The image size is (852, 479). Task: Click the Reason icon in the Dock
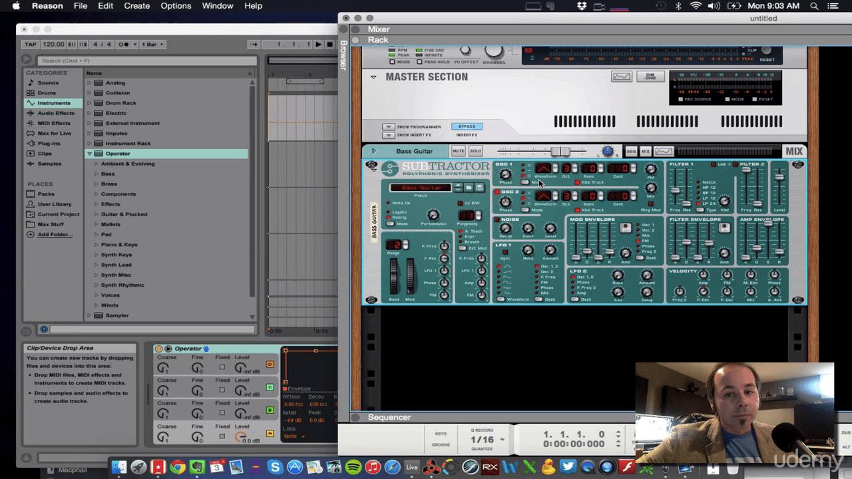431,468
